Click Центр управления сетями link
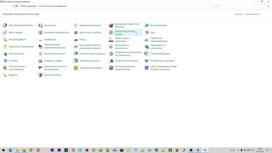The image size is (272, 153). click(x=163, y=68)
